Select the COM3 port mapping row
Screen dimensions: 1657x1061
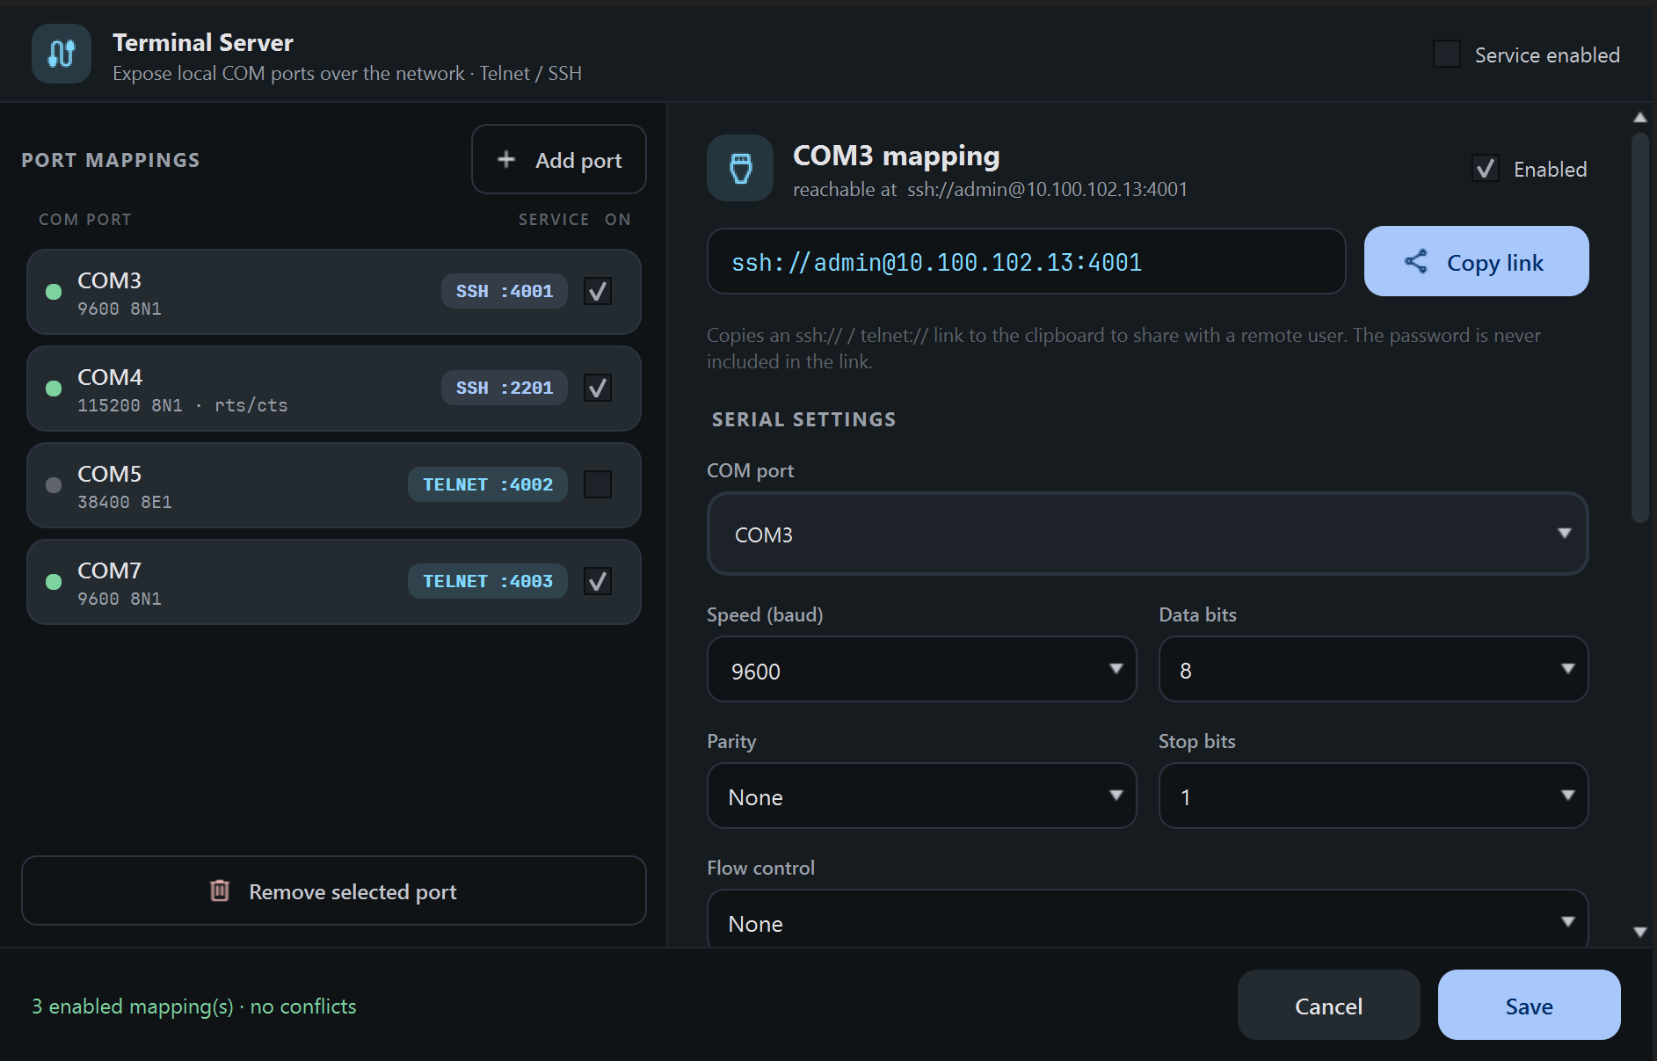coord(334,292)
